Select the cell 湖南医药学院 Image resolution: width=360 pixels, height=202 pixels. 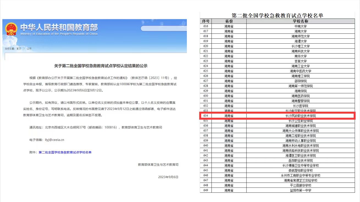coord(301,96)
